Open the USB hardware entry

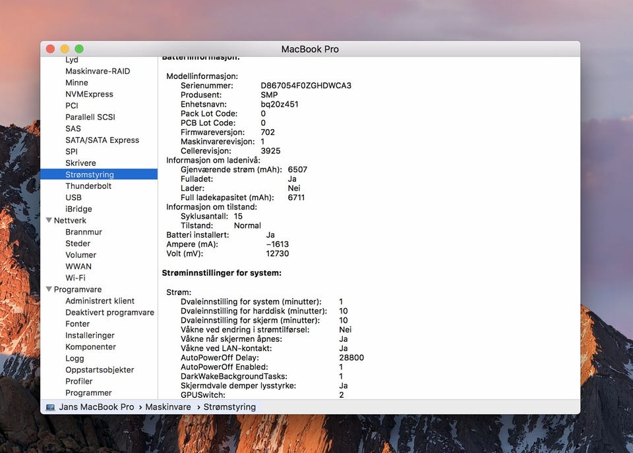73,198
